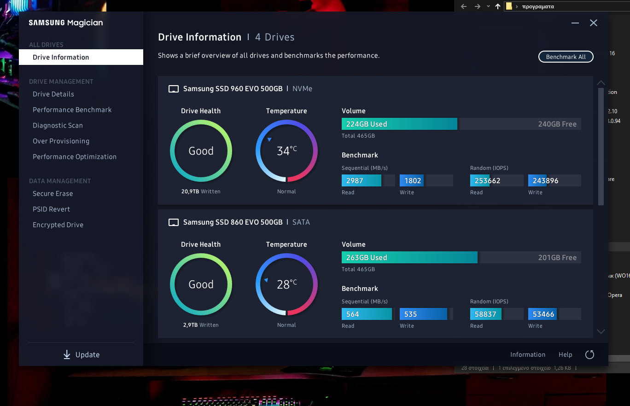Click the drive icon beside Samsung SSD 960 EVO
Screen dimensions: 630x406
click(173, 89)
